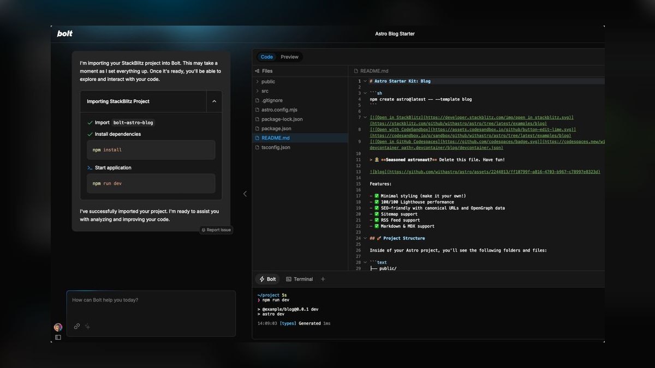Select the README.md editor tab
Image resolution: width=655 pixels, height=368 pixels.
click(371, 71)
